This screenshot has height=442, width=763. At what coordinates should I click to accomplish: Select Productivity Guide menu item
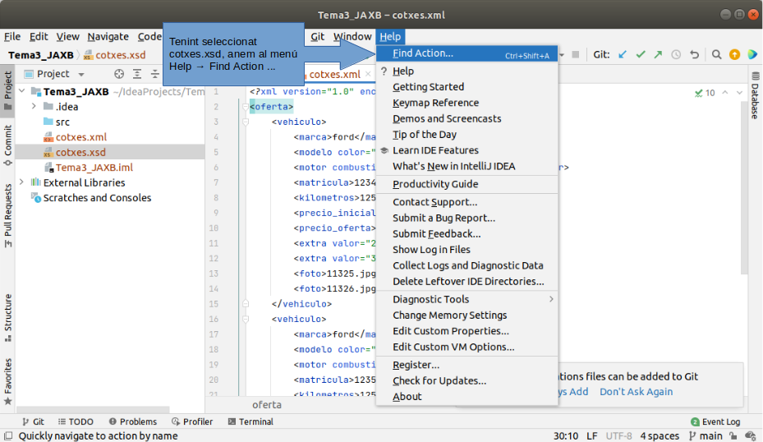tap(467, 184)
